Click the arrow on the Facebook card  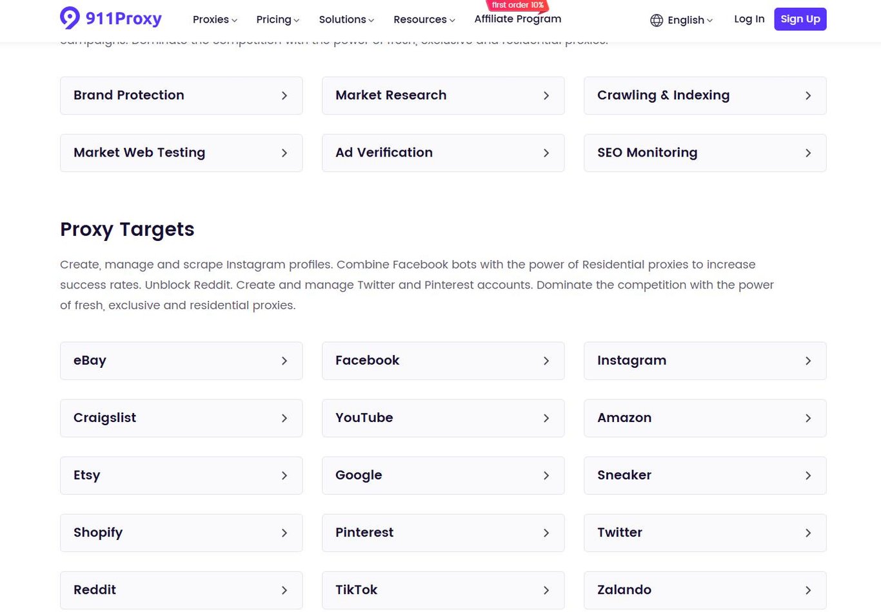point(546,361)
